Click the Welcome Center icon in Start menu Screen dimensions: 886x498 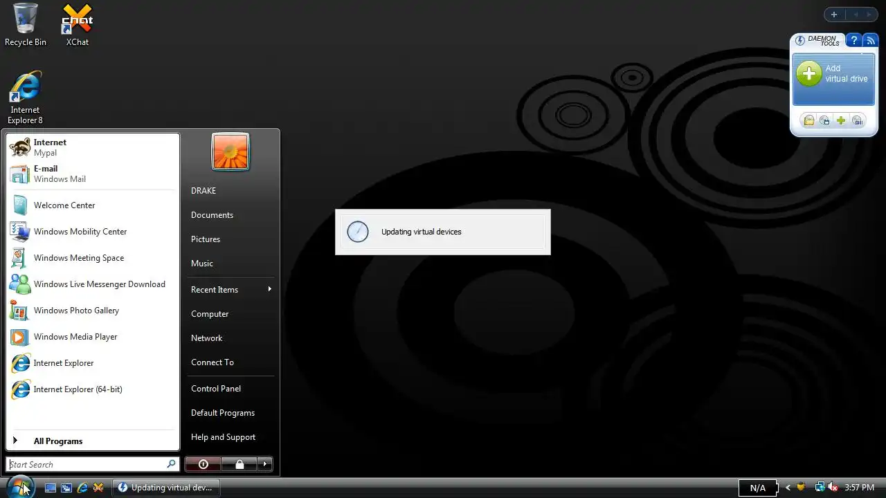tap(20, 205)
